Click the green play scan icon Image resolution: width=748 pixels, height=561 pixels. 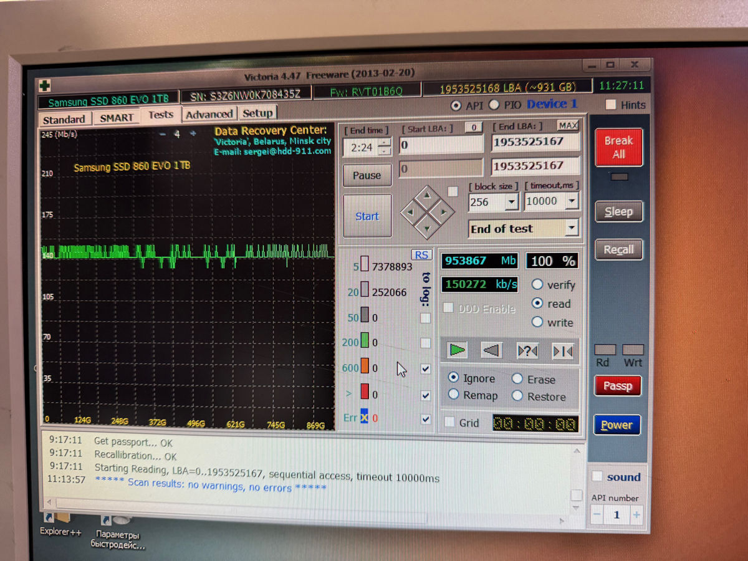coord(458,350)
